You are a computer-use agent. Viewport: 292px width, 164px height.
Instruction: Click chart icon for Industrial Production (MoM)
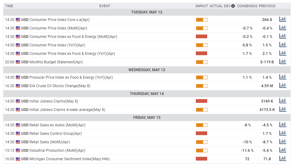(283, 150)
